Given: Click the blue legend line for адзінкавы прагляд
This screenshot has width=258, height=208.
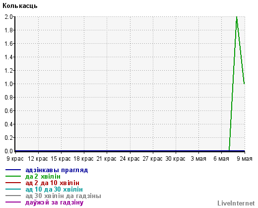Looking at the screenshot, I should point(13,170).
